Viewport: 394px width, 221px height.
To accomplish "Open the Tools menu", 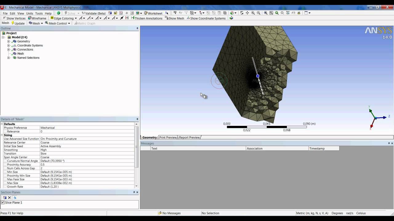I will (39, 13).
